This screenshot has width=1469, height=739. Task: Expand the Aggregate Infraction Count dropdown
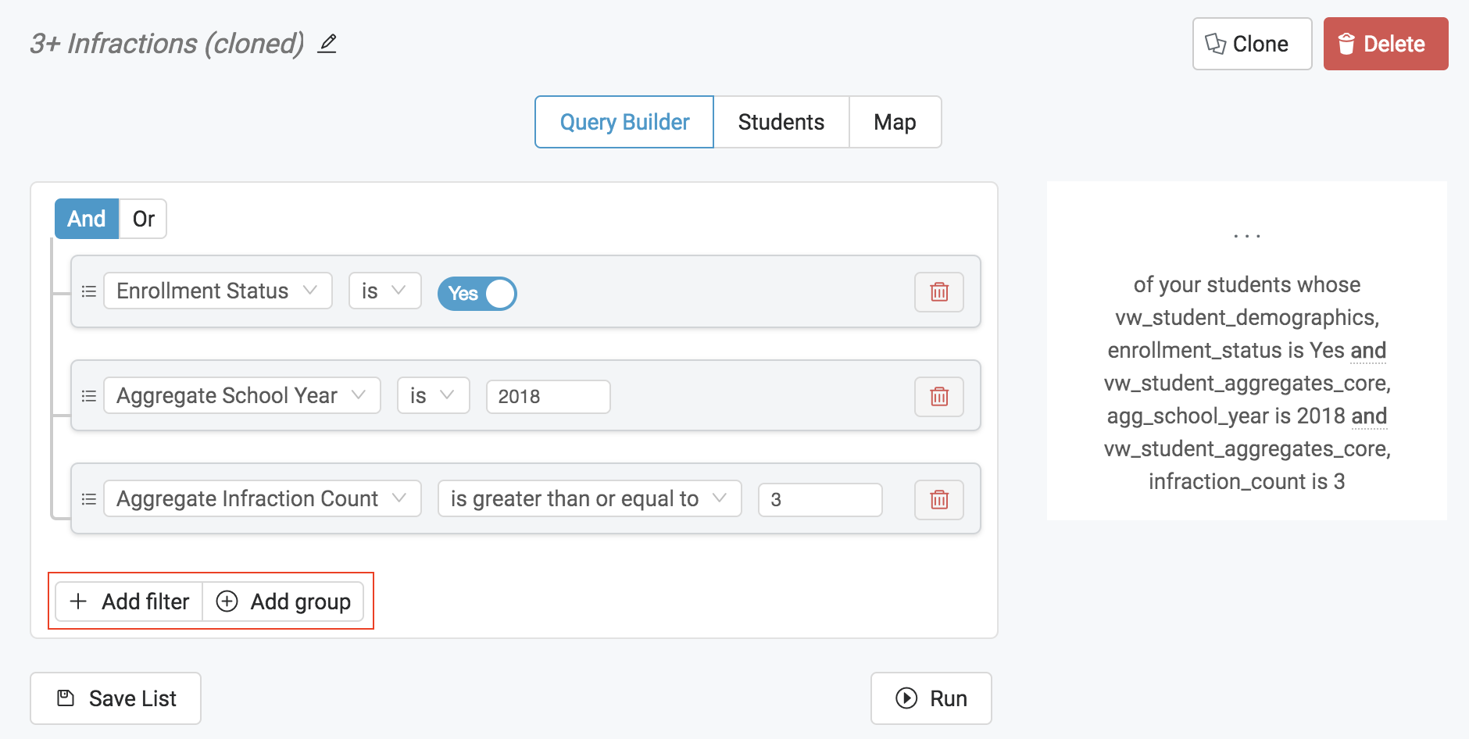pyautogui.click(x=263, y=498)
